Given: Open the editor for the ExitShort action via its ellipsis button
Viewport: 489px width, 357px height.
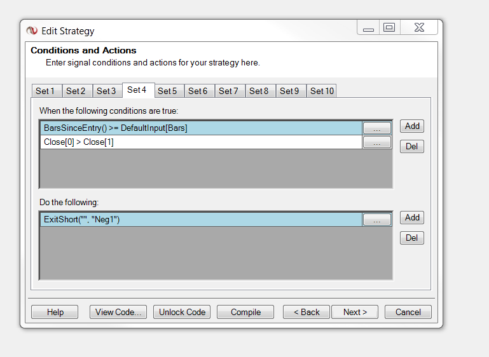Looking at the screenshot, I should pos(376,220).
